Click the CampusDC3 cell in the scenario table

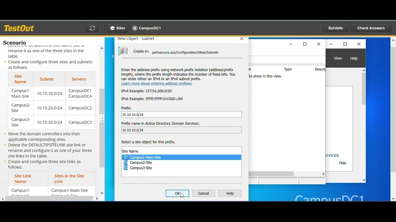click(80, 122)
